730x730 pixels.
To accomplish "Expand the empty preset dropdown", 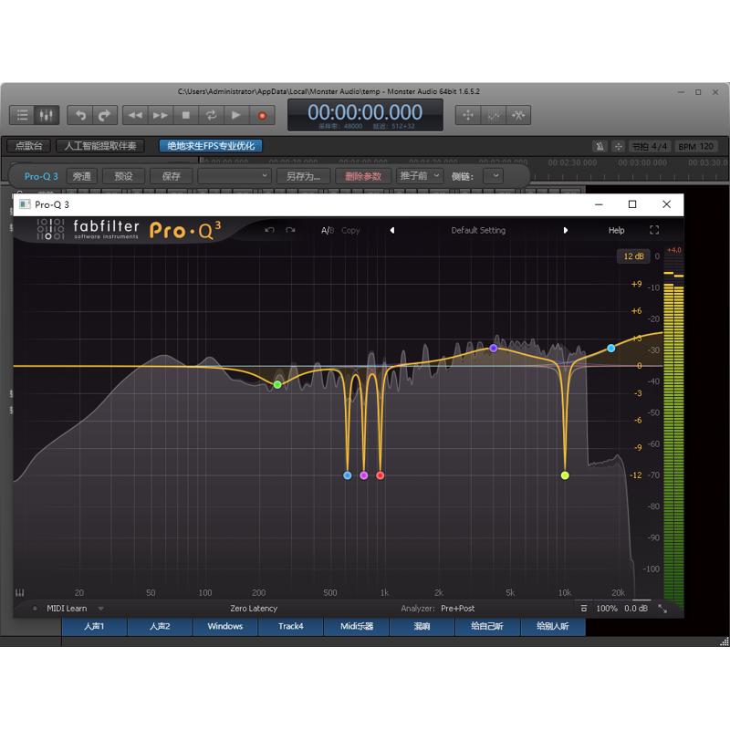I will (x=235, y=176).
